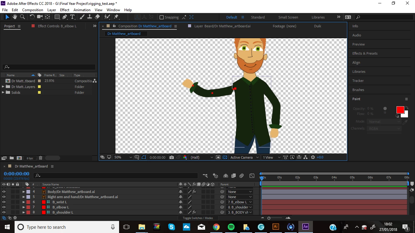Open the Composition menu
Screen dimensions: 415x233
(33, 10)
